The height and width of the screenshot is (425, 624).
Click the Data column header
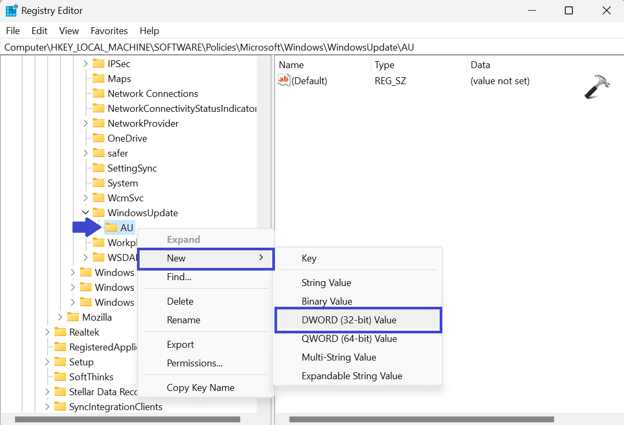tap(480, 65)
